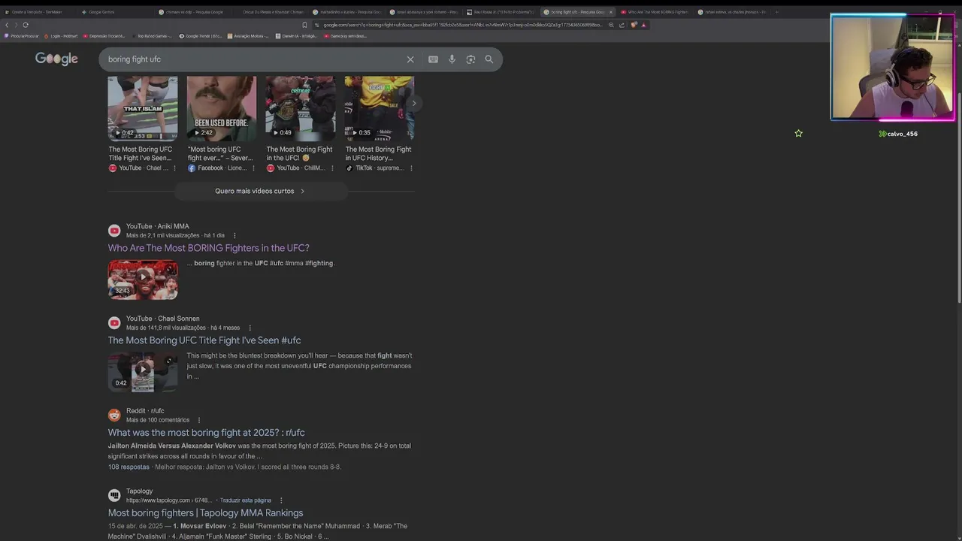Reload the page with the refresh icon
962x541 pixels.
click(26, 25)
